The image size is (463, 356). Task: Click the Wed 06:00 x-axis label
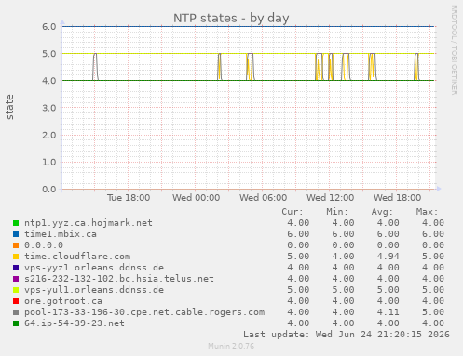tap(264, 198)
